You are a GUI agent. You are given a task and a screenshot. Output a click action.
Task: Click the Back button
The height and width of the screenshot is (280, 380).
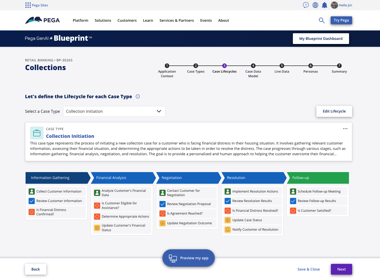pyautogui.click(x=36, y=269)
